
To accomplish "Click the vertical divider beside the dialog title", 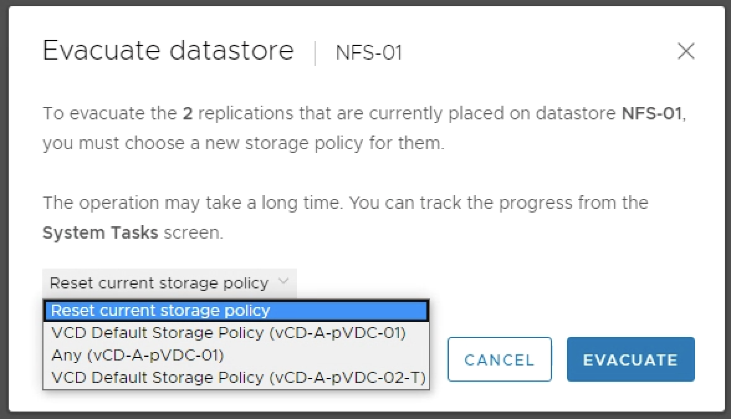I will [315, 52].
